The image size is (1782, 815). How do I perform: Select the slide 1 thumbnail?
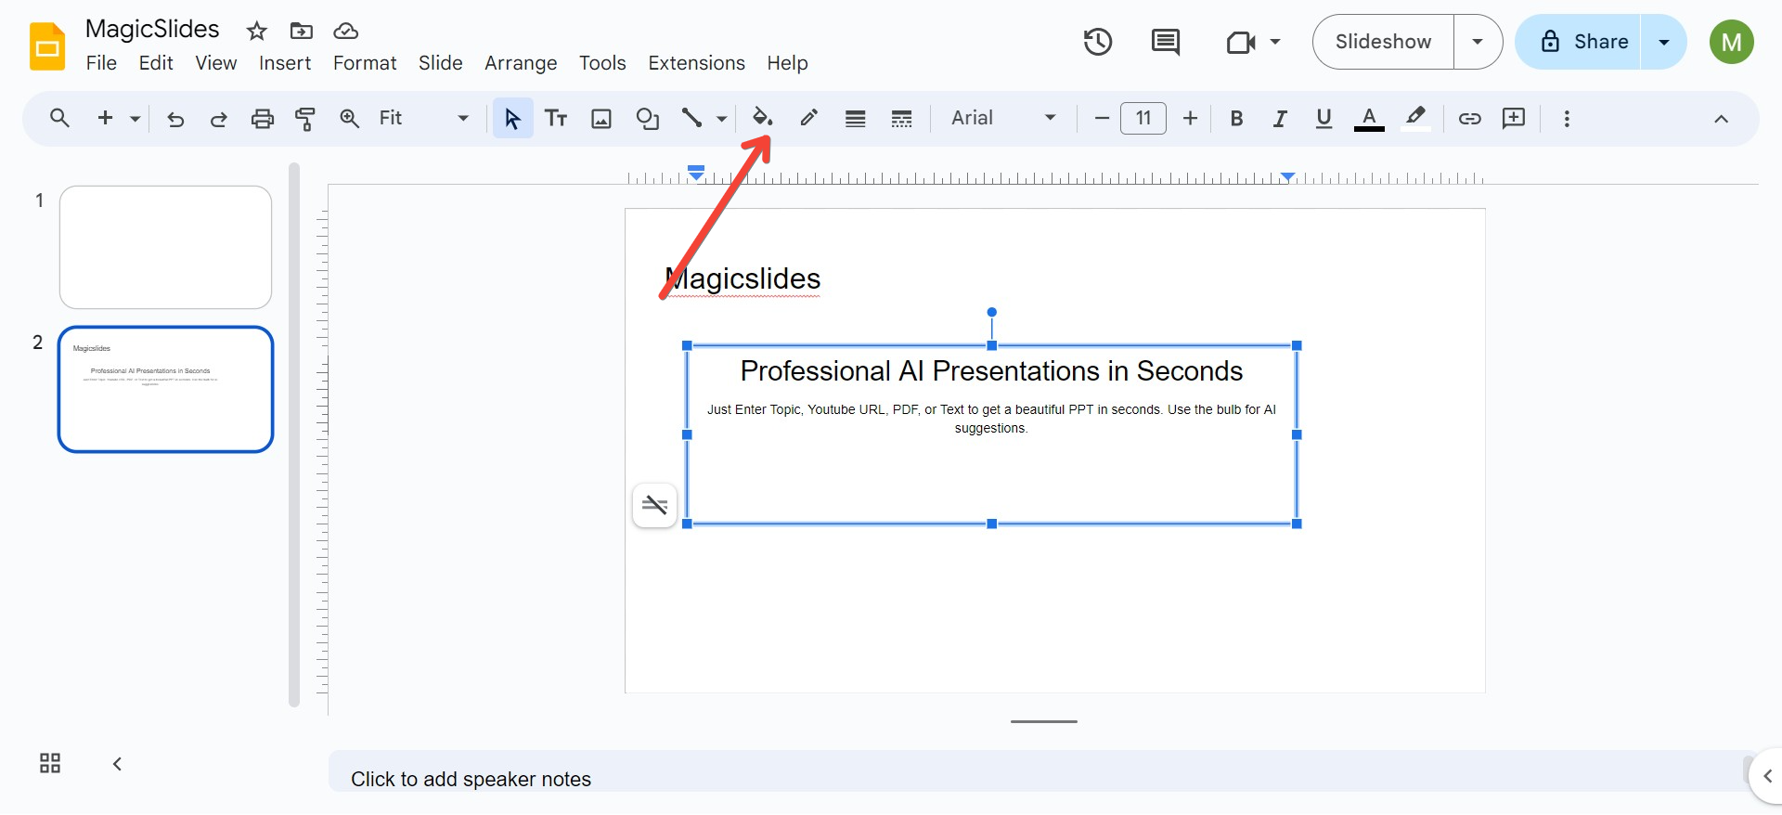[165, 247]
